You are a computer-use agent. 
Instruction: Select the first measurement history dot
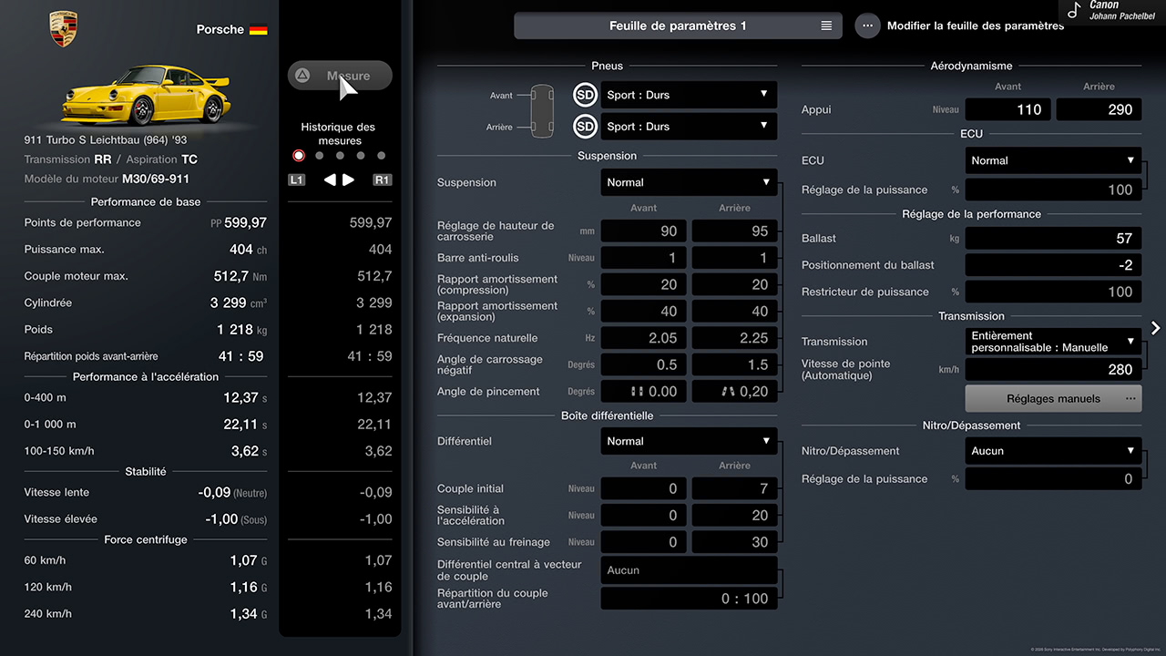click(299, 156)
